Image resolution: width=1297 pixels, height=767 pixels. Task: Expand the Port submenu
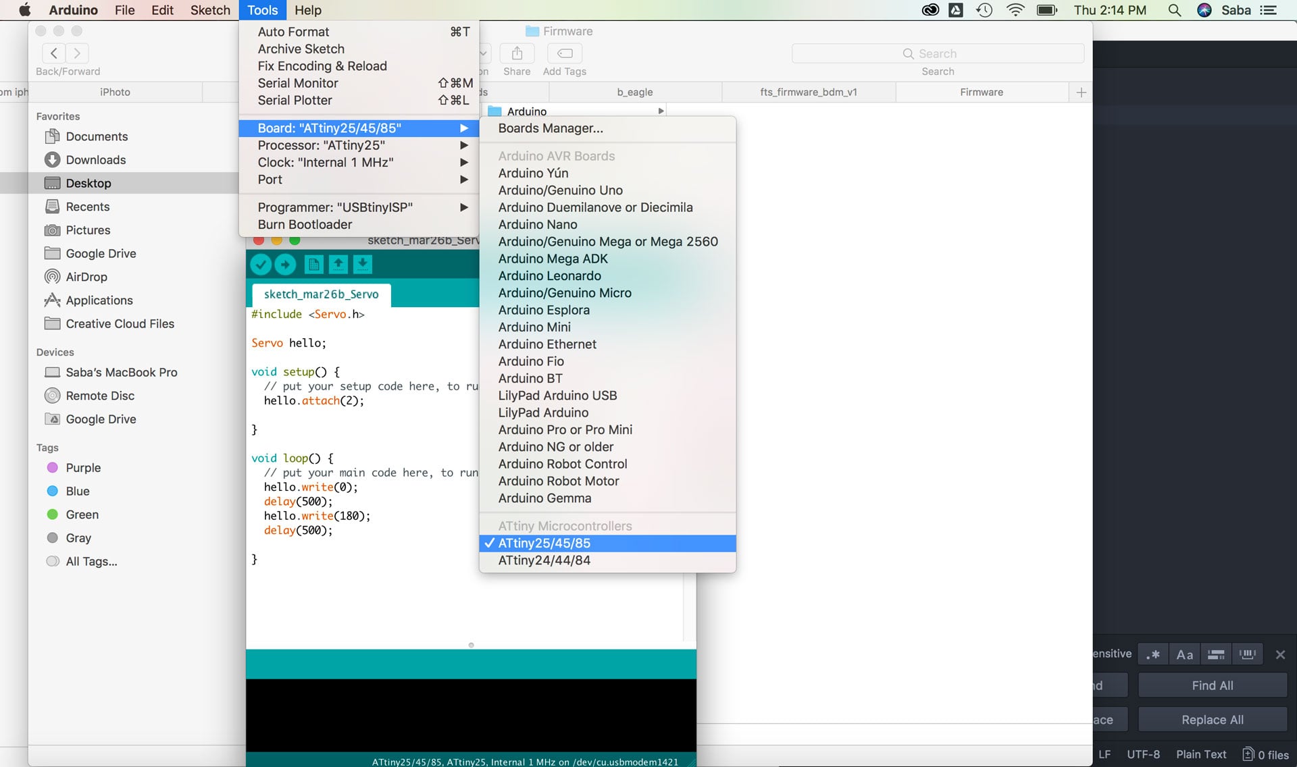359,180
